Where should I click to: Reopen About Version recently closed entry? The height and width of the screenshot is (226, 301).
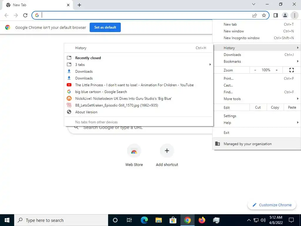click(139, 112)
